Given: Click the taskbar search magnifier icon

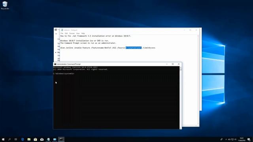Looking at the screenshot, I should click(x=9, y=139).
